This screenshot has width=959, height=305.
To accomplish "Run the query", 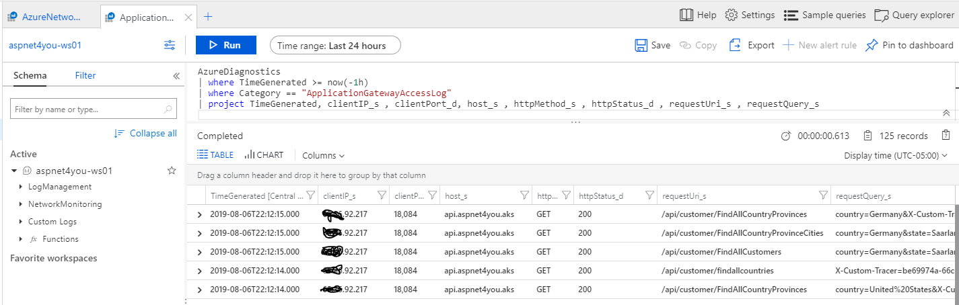I will click(226, 45).
